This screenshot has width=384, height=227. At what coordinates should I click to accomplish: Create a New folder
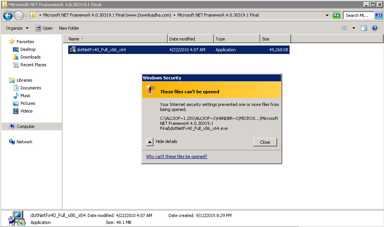pyautogui.click(x=69, y=28)
